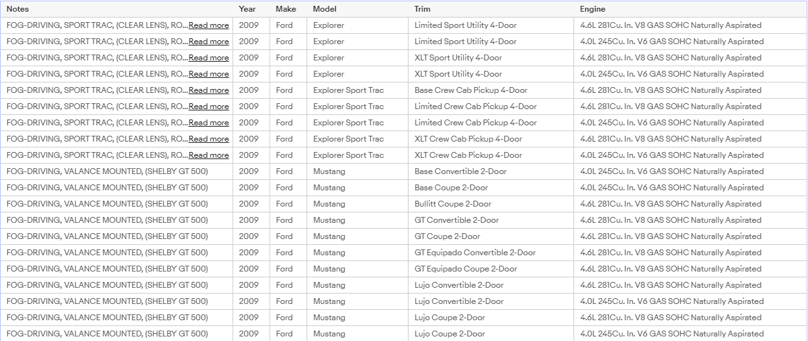Image resolution: width=808 pixels, height=341 pixels.
Task: Open Read more for Limited Crew Cab Pickup 4.6L V8
Action: click(x=208, y=107)
